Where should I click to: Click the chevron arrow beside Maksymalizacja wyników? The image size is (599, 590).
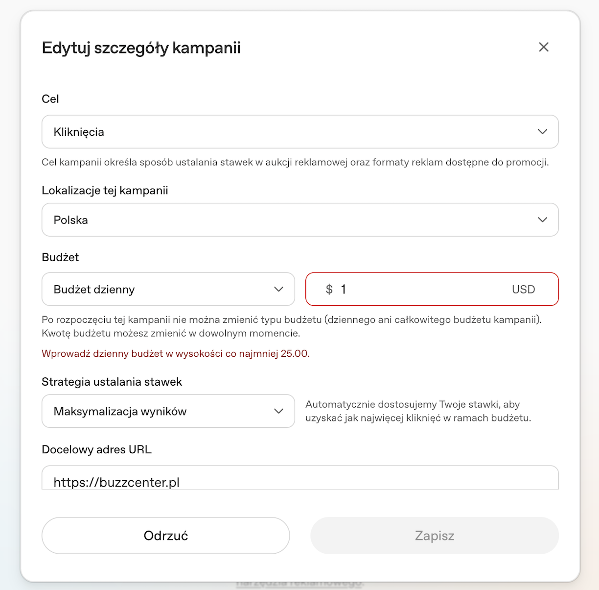pyautogui.click(x=278, y=411)
